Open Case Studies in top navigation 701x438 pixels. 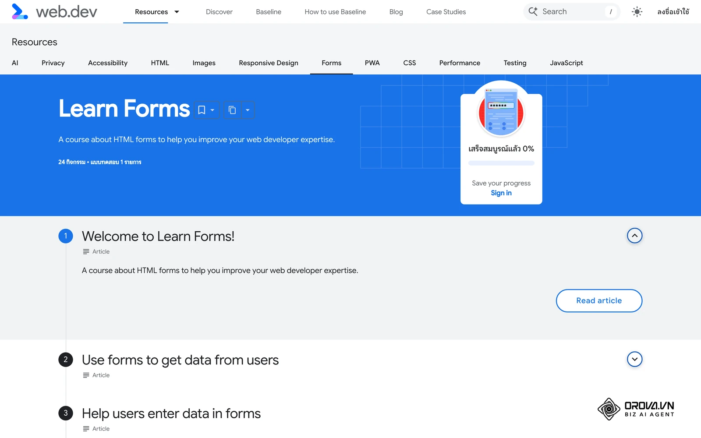pyautogui.click(x=446, y=12)
